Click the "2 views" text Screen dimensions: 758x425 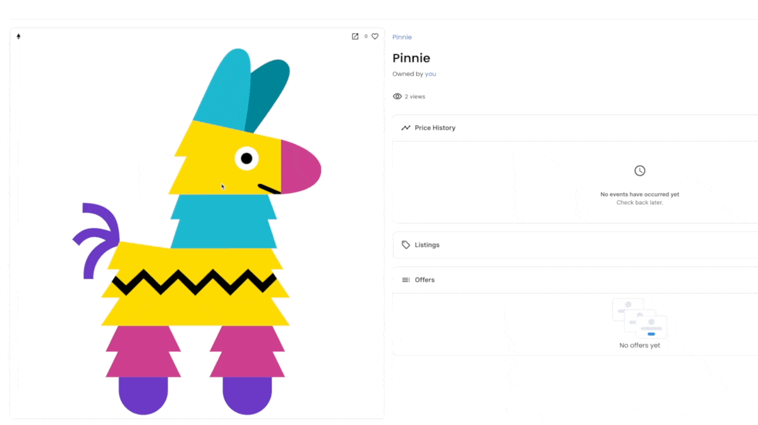pos(415,96)
